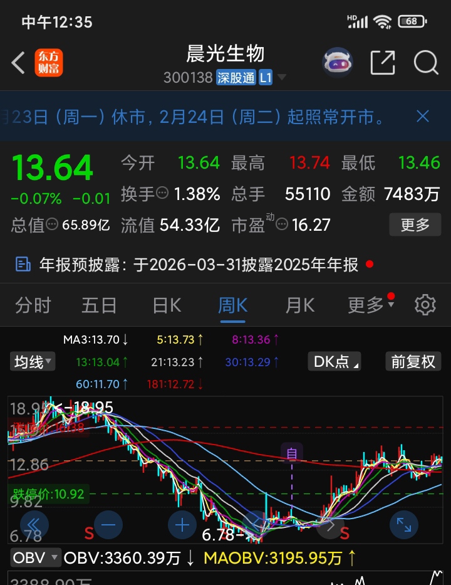Tap the magenta 8:13.36 moving average value
The image size is (451, 585).
(256, 339)
